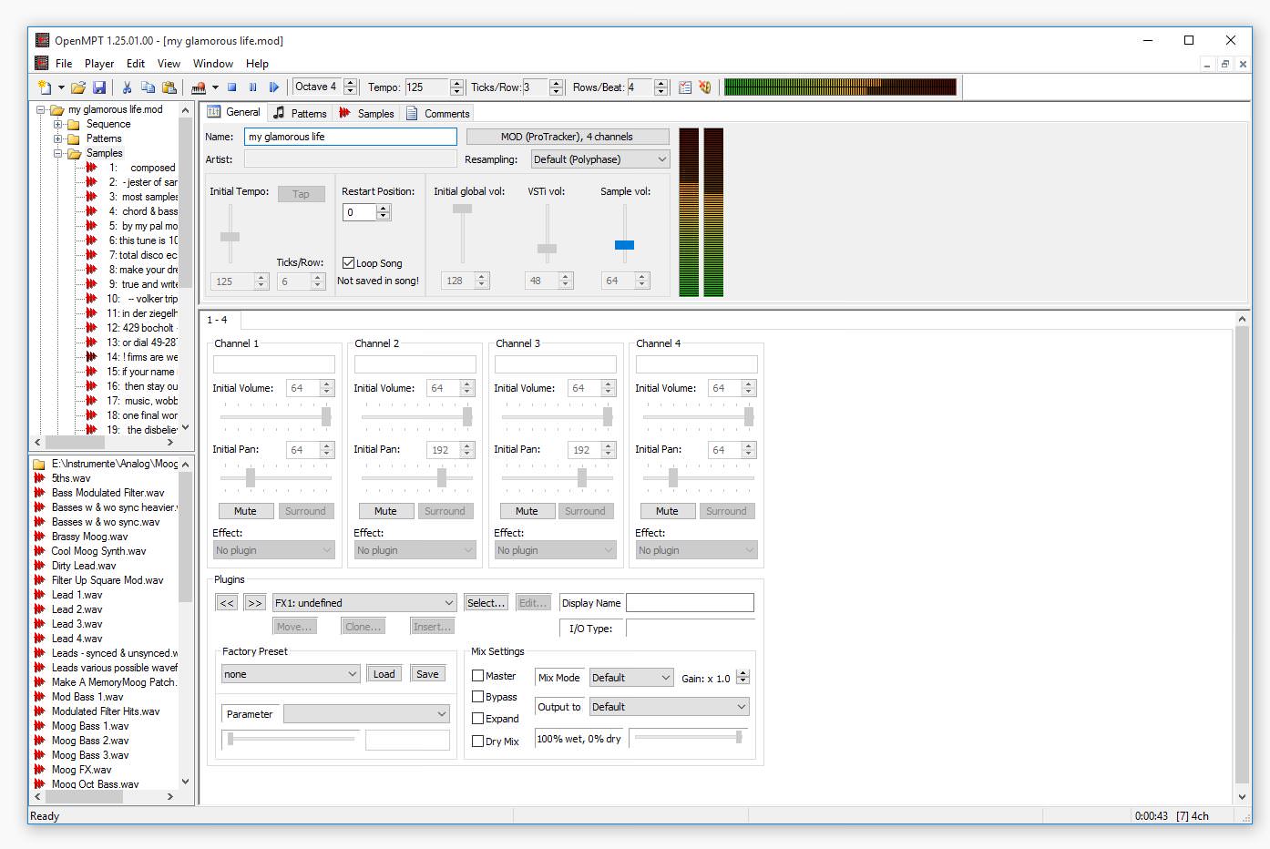Switch to the Patterns tab
The width and height of the screenshot is (1270, 849).
(x=300, y=113)
